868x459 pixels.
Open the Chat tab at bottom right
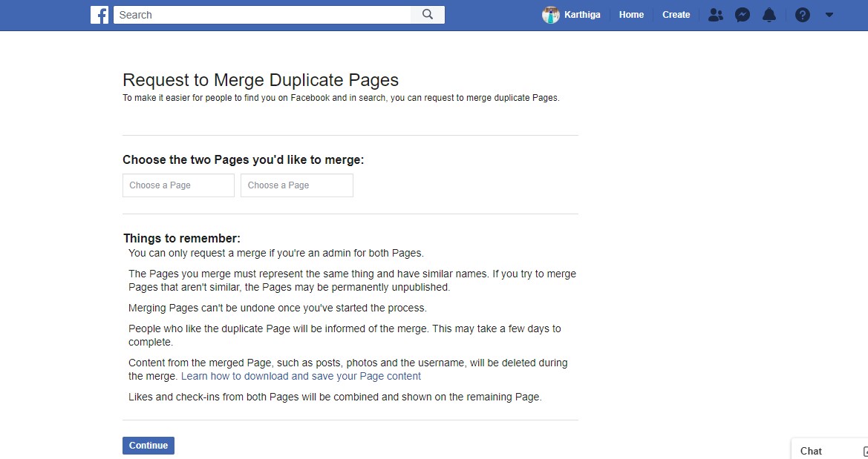point(811,451)
